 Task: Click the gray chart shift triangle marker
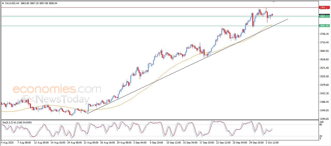click(274, 2)
